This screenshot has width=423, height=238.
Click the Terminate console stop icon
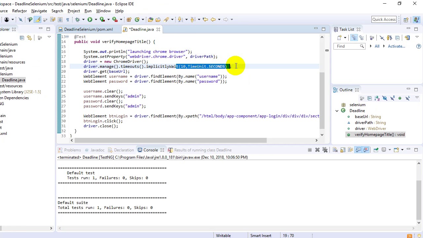click(310, 150)
